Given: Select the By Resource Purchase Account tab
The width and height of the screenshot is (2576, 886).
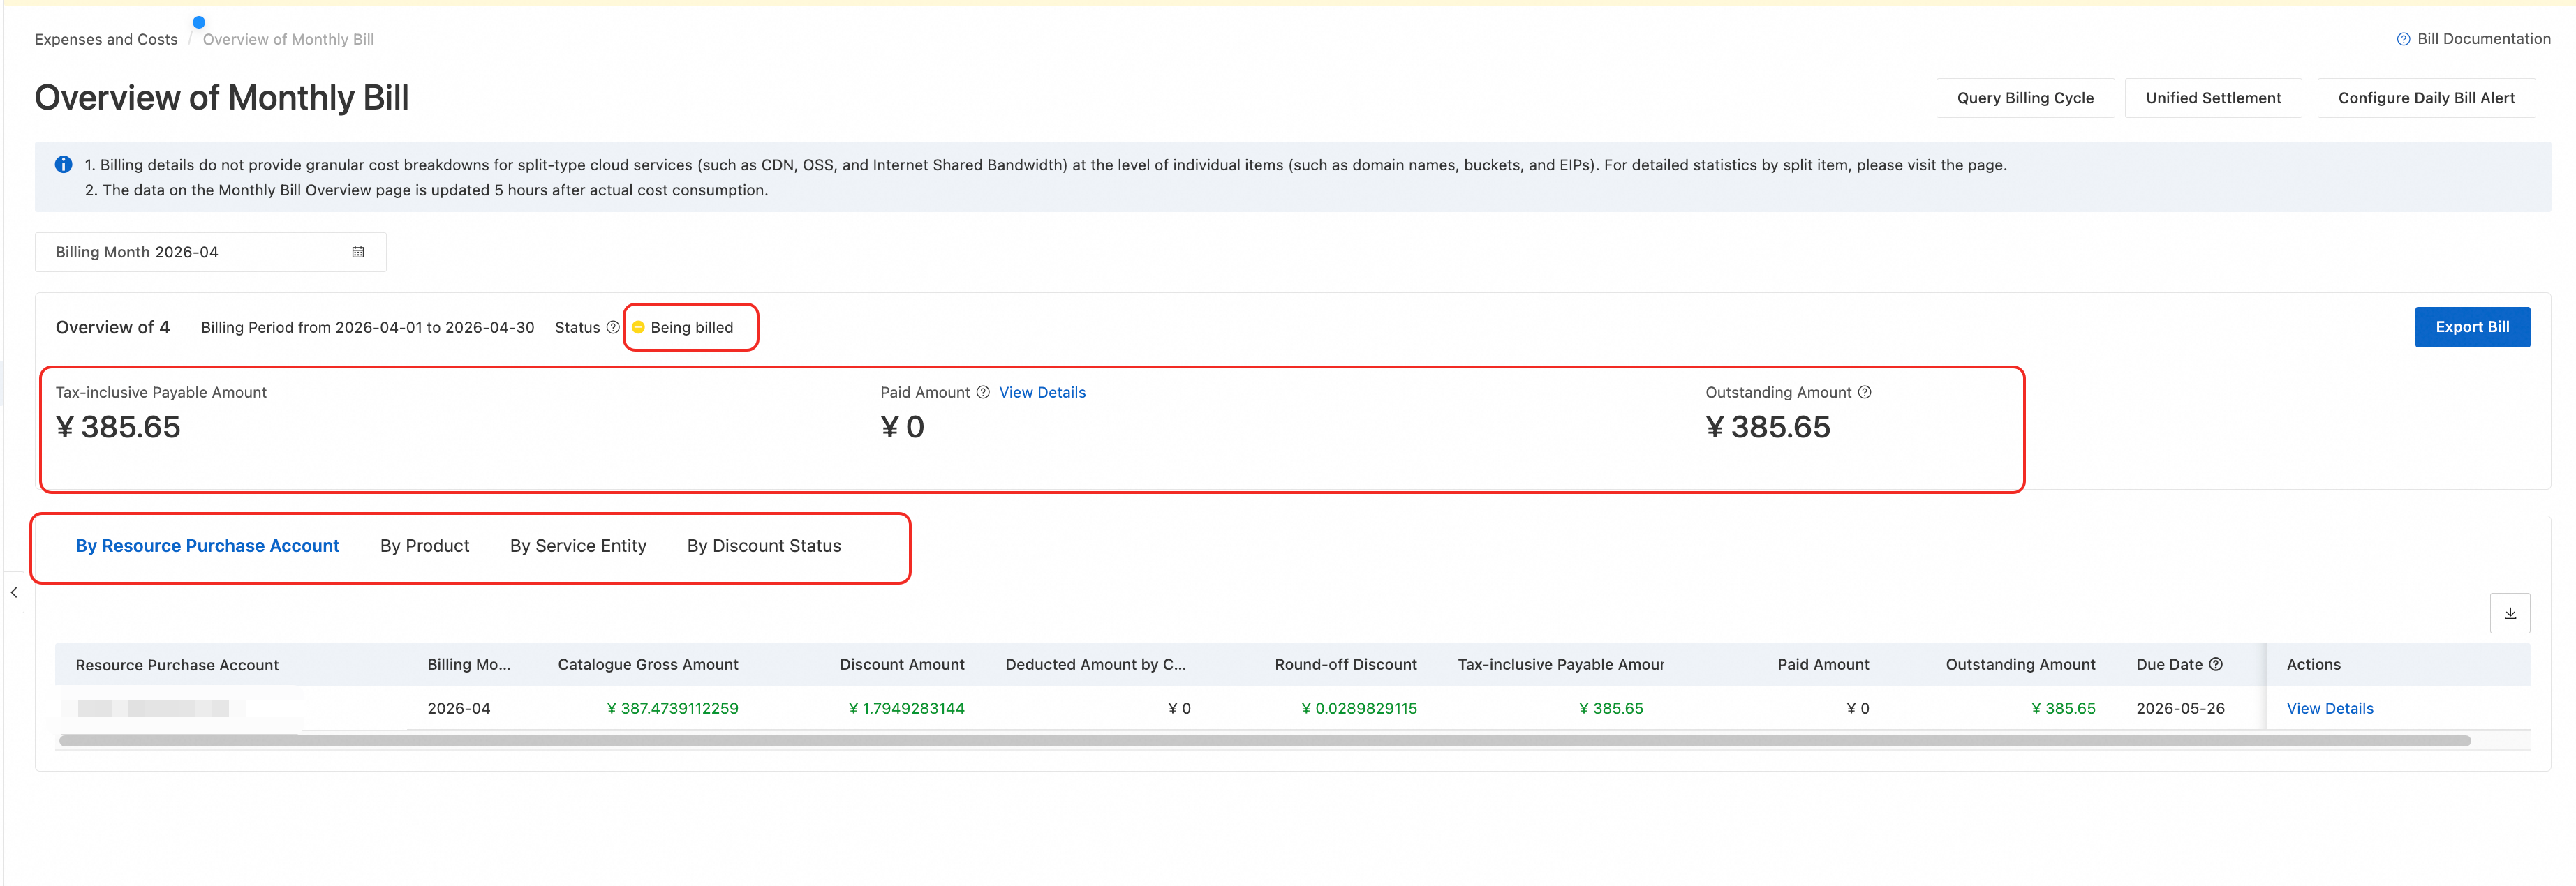Looking at the screenshot, I should [x=207, y=546].
